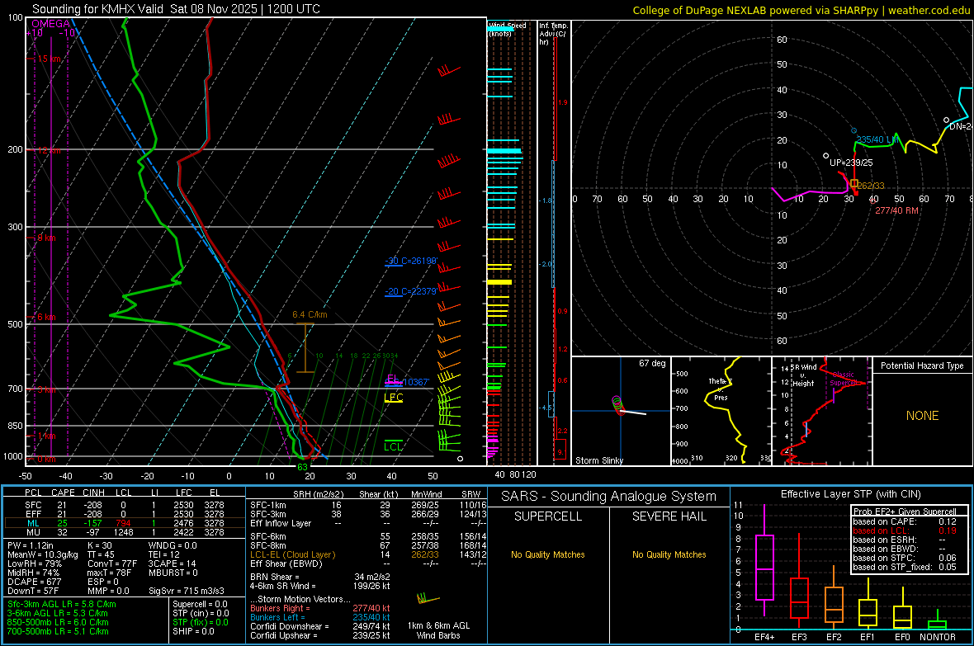Click the 'Wind Speed (knots)' panel header
This screenshot has height=646, width=974.
tap(508, 29)
